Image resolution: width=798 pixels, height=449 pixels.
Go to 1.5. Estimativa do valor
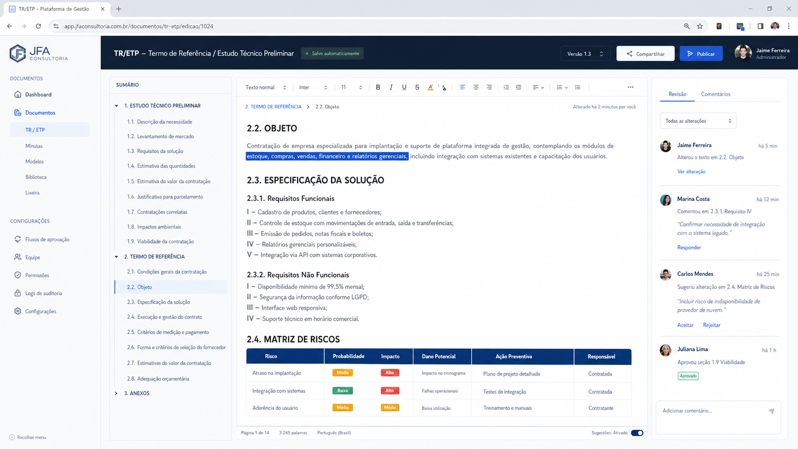pyautogui.click(x=168, y=181)
